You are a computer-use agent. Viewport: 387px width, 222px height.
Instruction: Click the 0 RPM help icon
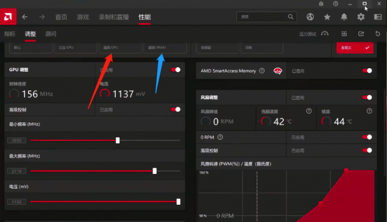(220, 137)
